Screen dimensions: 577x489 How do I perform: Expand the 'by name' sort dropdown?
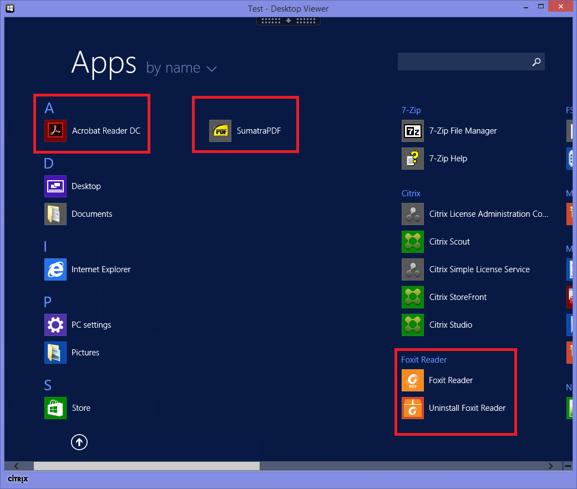(x=181, y=68)
